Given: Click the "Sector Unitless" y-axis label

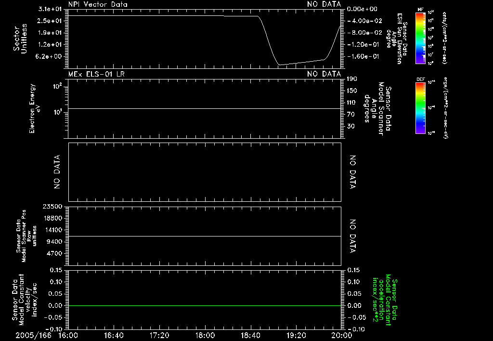Looking at the screenshot, I should coord(20,39).
